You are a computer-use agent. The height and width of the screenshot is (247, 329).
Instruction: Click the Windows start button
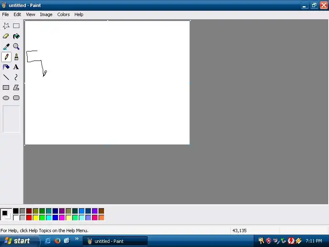pyautogui.click(x=20, y=241)
